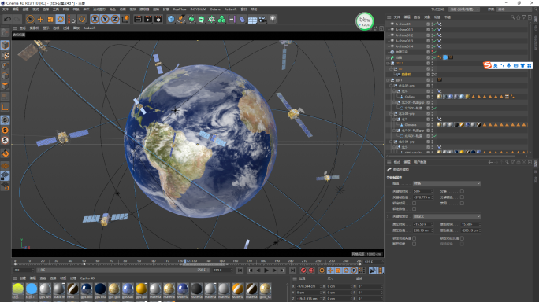Toggle Y axis lock
Screen dimensions: 539x302
[x=105, y=19]
